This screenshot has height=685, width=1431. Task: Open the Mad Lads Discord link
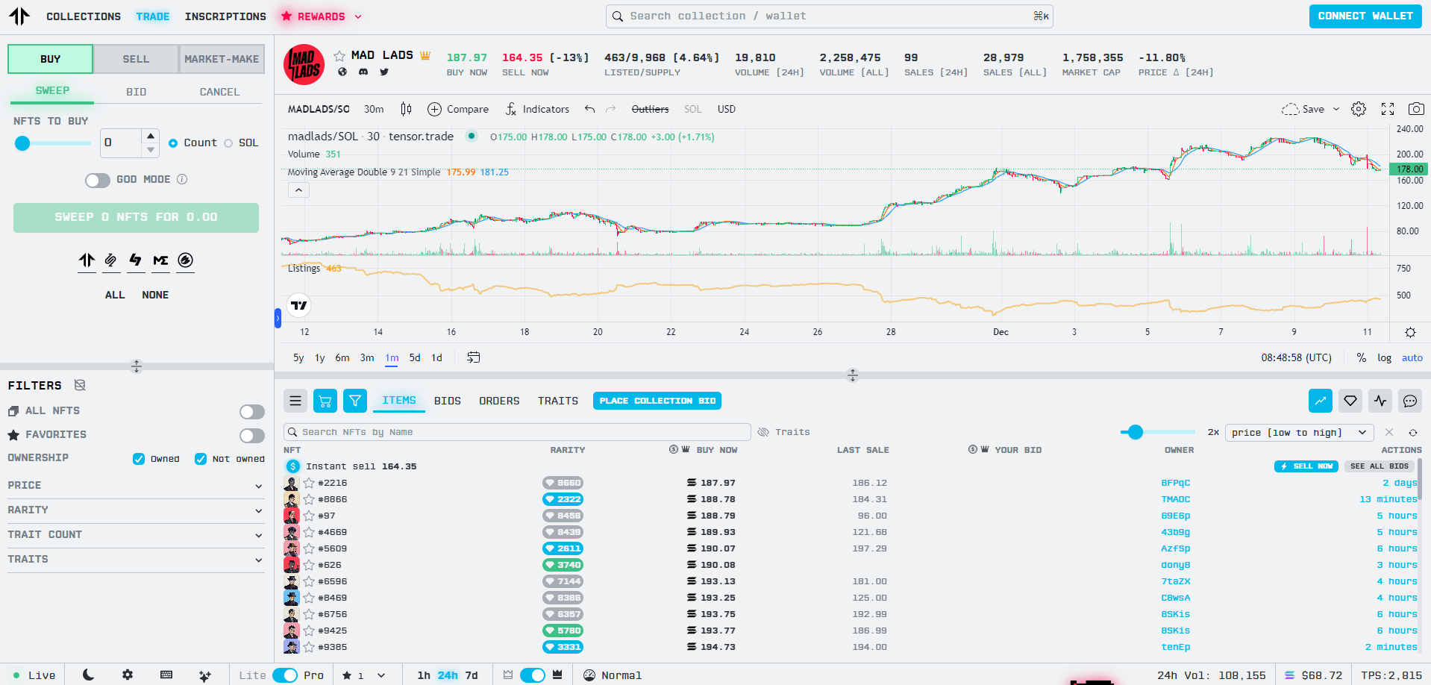(363, 72)
